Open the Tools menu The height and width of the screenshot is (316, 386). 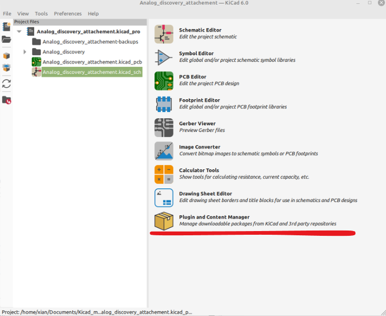pos(41,14)
